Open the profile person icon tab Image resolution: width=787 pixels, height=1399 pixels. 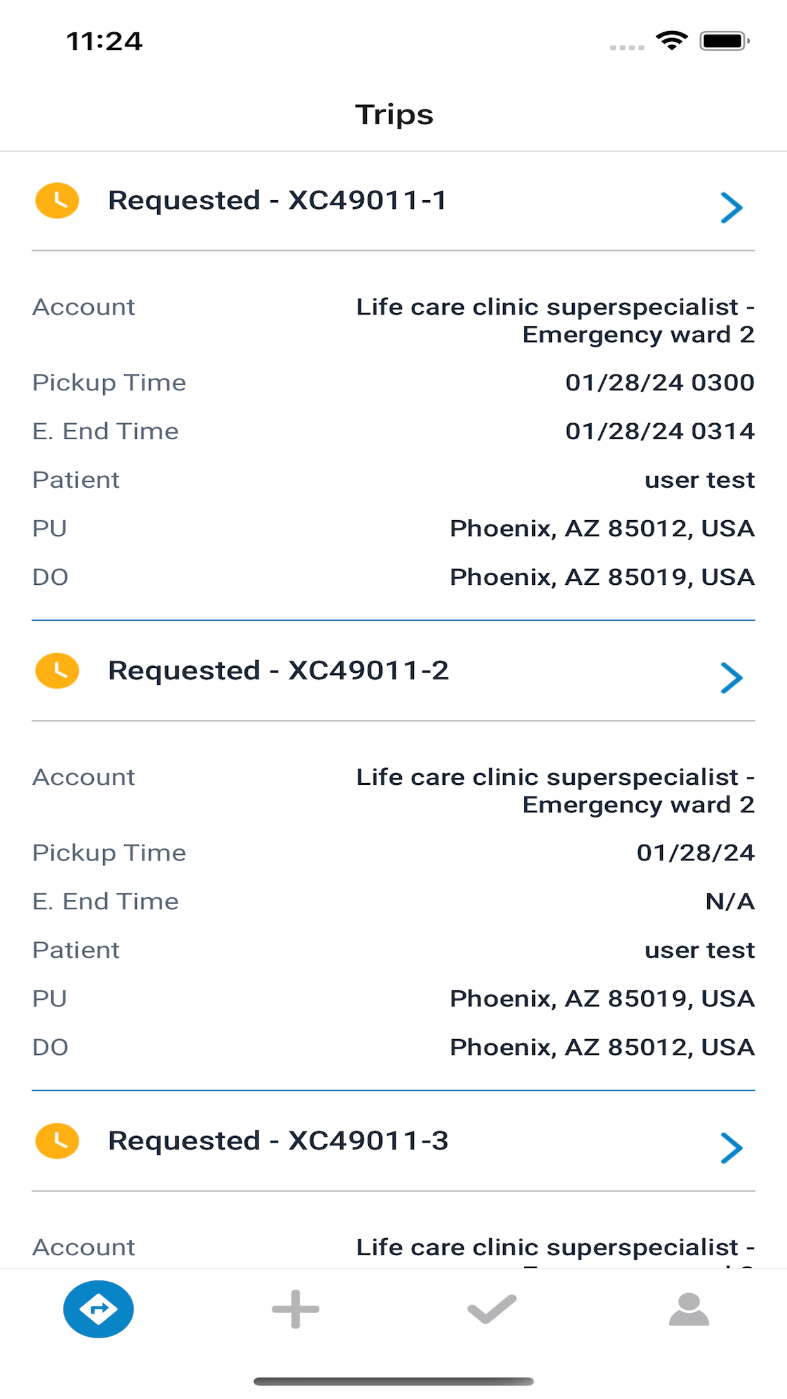689,1309
